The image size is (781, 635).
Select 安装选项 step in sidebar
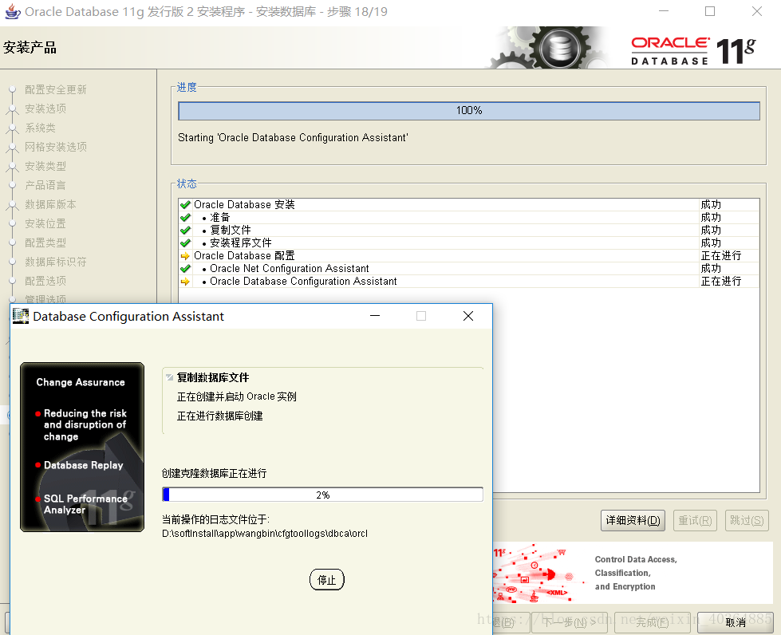point(45,108)
